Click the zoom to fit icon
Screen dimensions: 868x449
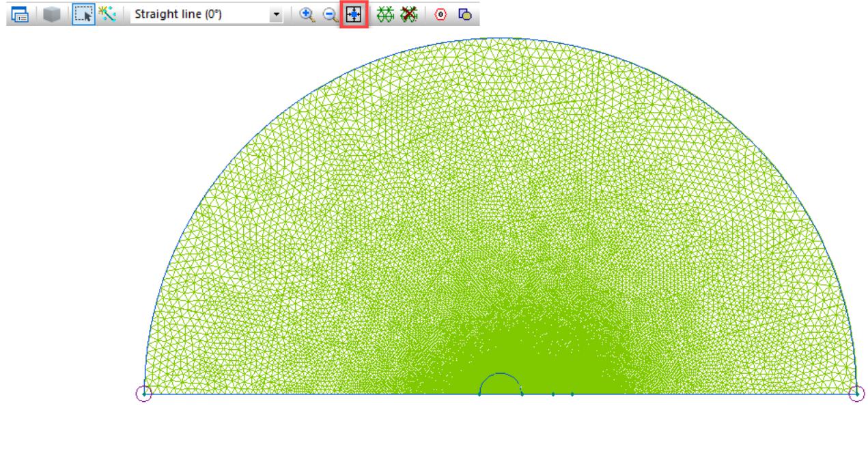point(354,14)
